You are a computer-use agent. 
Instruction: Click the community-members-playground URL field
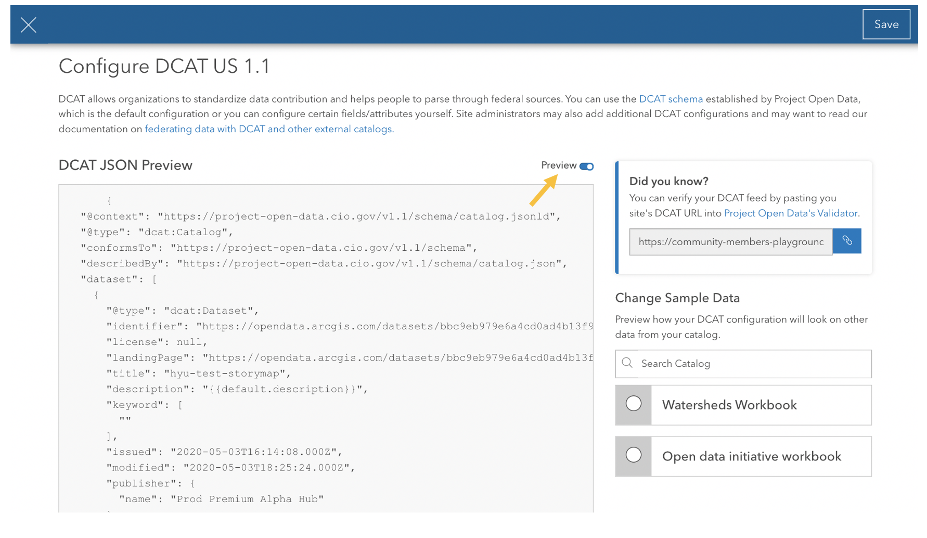click(730, 242)
